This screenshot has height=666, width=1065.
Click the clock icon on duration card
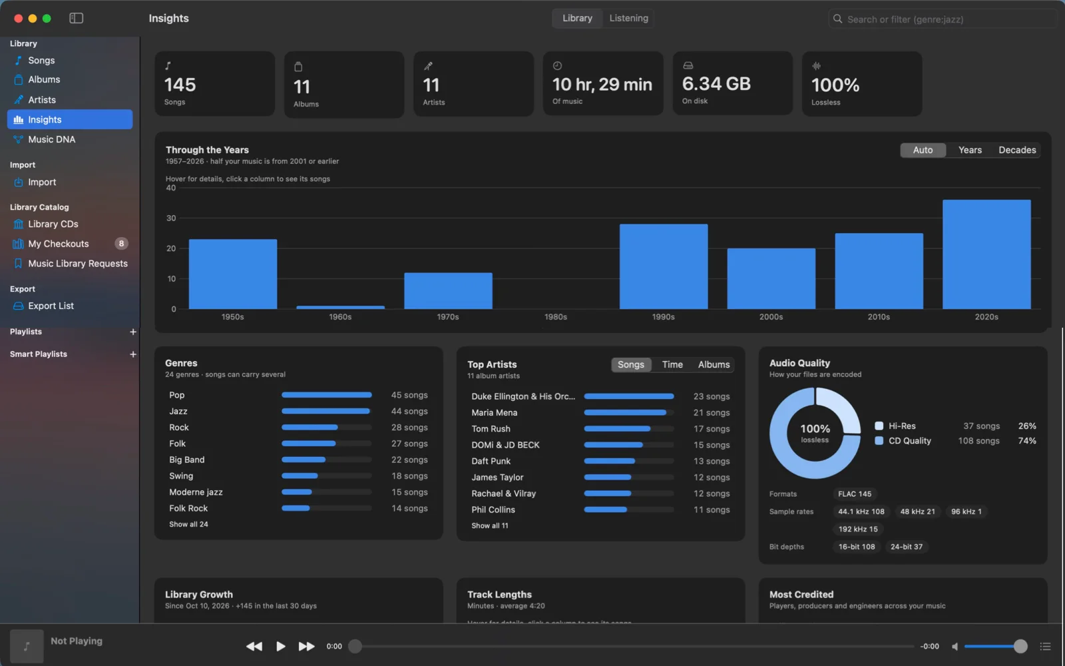coord(557,66)
